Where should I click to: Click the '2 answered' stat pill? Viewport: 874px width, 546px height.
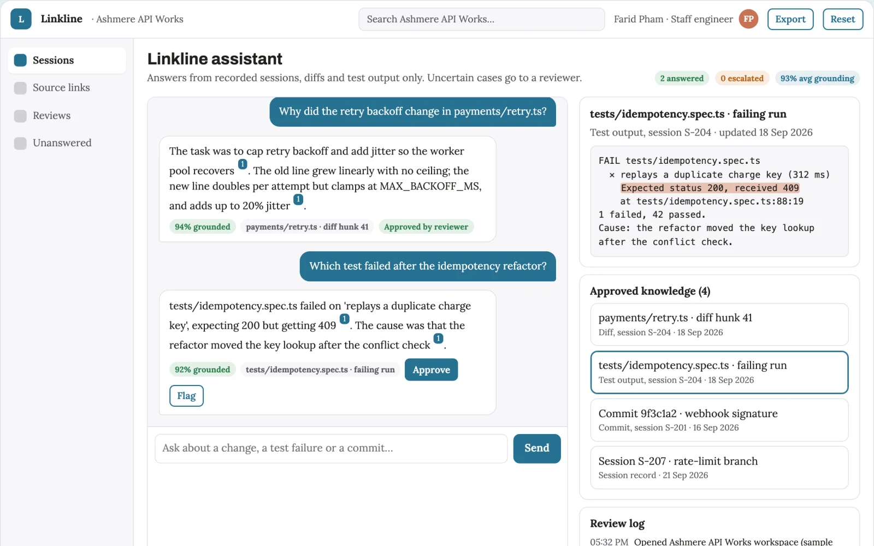coord(682,78)
